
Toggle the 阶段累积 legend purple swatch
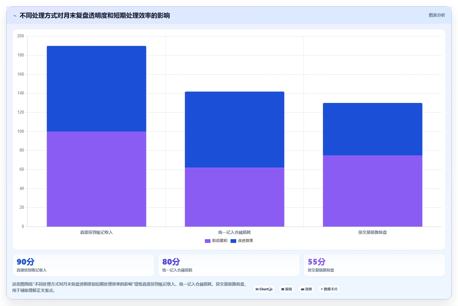[x=208, y=241]
